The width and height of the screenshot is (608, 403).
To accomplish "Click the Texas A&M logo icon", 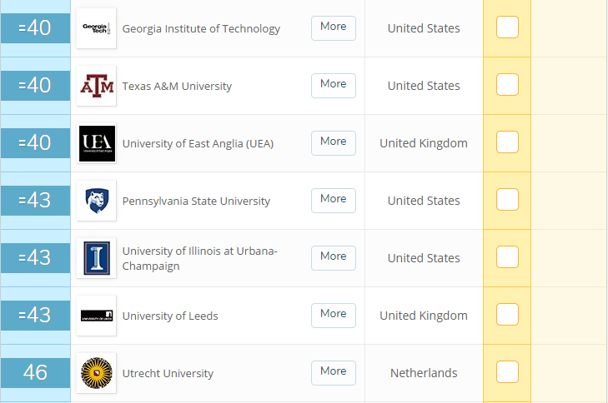I will click(96, 86).
